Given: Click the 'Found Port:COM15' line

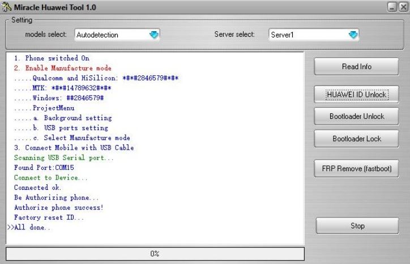Looking at the screenshot, I should (44, 168).
